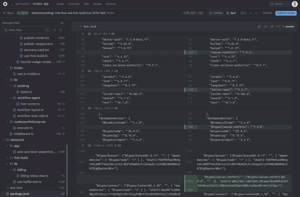Click the comments count icon
Image resolution: width=300 pixels, height=197 pixels.
point(244,13)
